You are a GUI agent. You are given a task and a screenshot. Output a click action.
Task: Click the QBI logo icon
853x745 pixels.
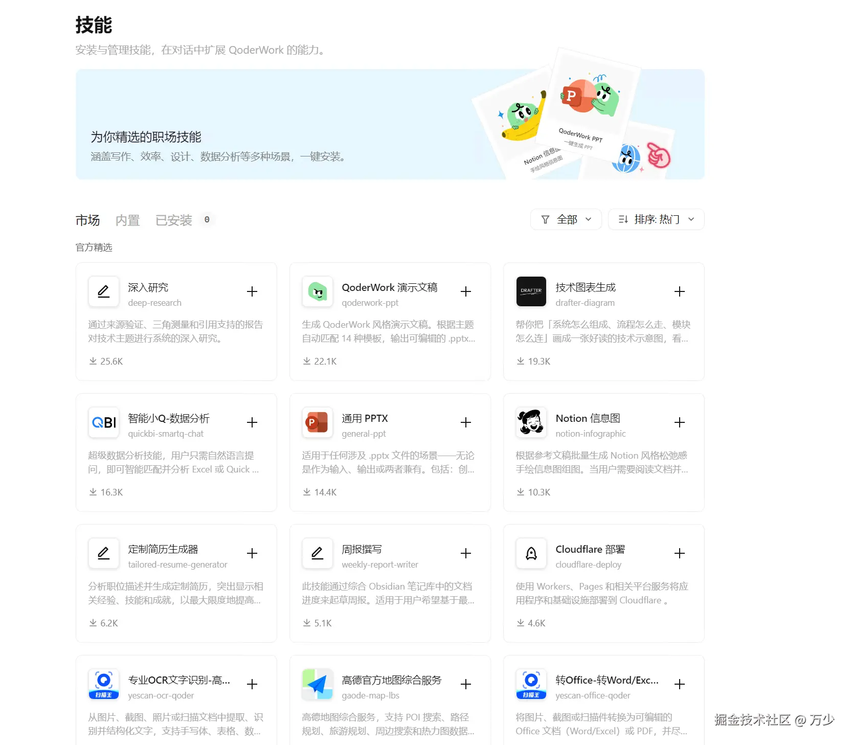coord(104,422)
